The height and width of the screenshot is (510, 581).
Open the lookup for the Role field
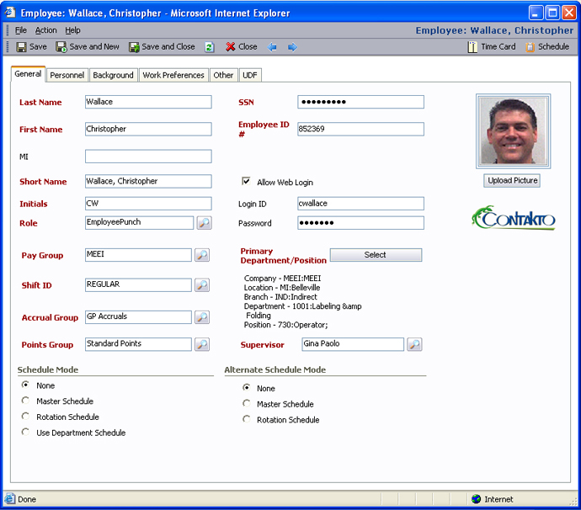click(x=203, y=223)
